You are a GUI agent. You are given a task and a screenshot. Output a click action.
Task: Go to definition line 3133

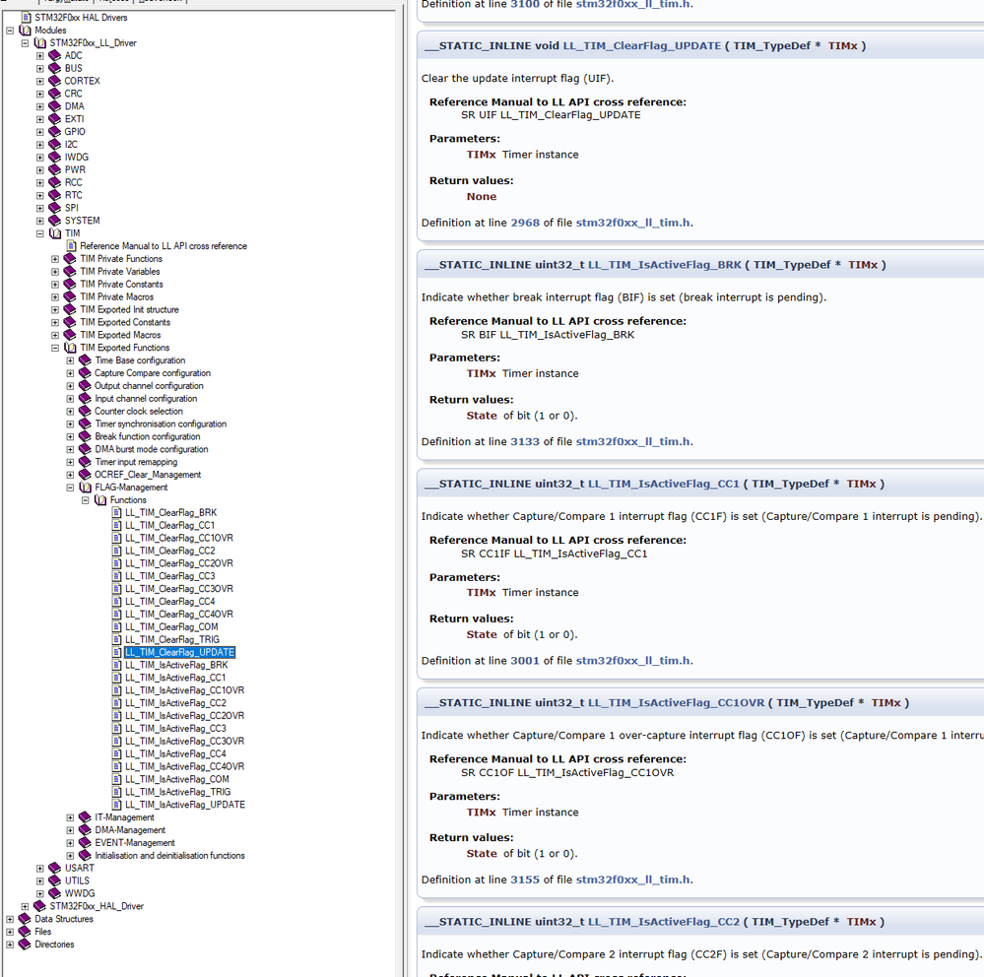pos(525,442)
